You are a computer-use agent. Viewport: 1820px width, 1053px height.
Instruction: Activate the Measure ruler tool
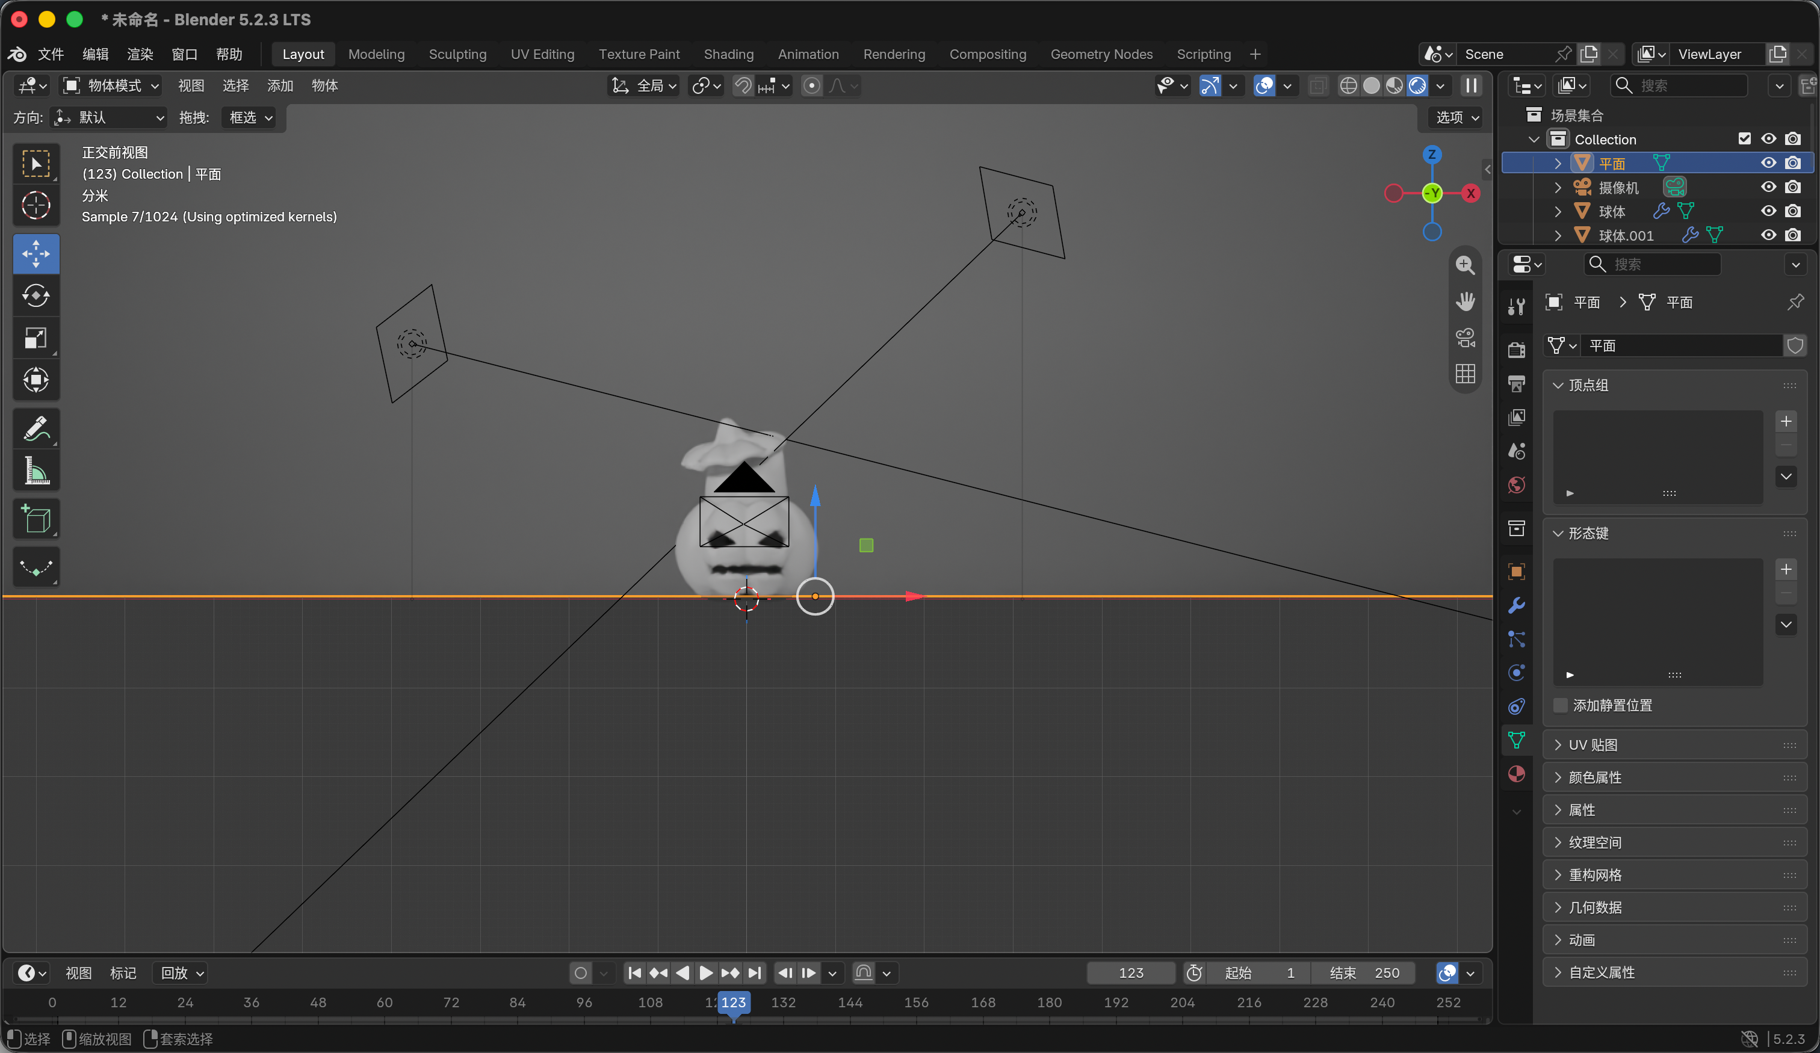36,470
